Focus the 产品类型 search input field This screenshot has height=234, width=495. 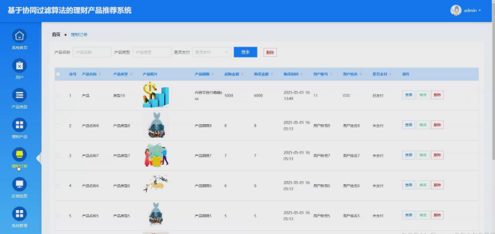coord(152,52)
